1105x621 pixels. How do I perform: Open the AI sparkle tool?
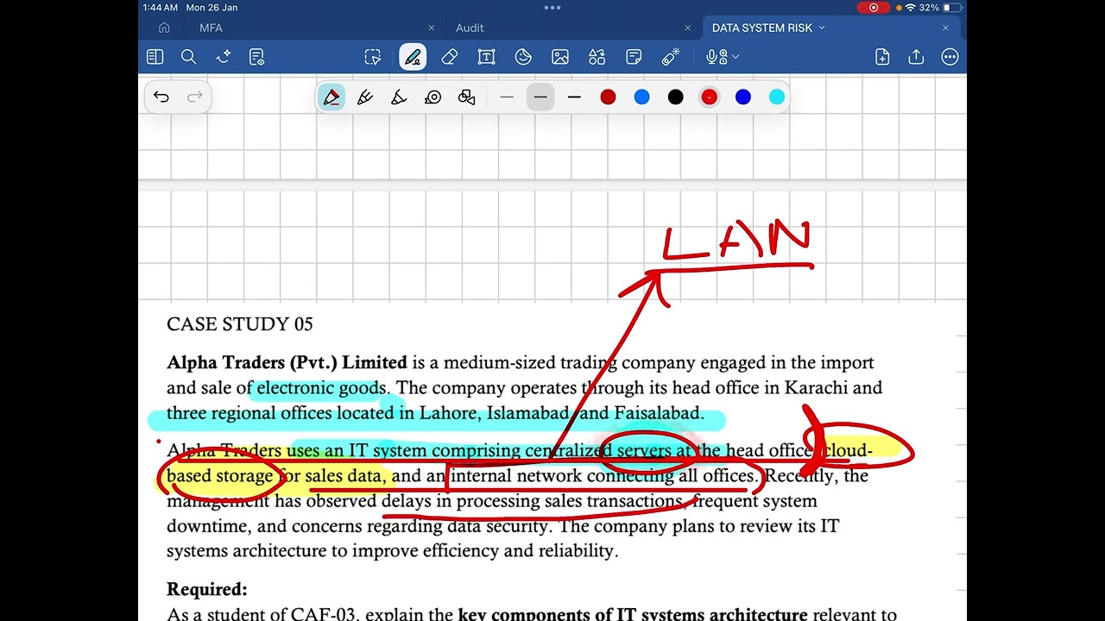coord(223,57)
